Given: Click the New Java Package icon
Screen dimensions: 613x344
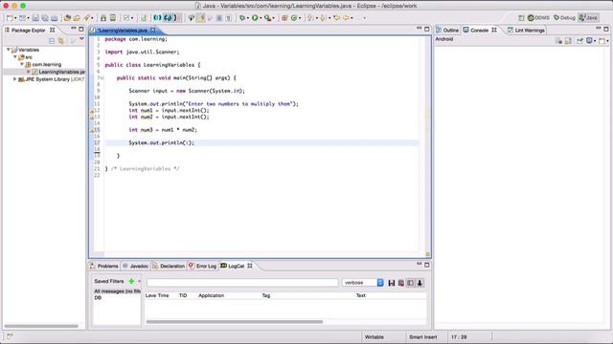Looking at the screenshot, I should 284,18.
